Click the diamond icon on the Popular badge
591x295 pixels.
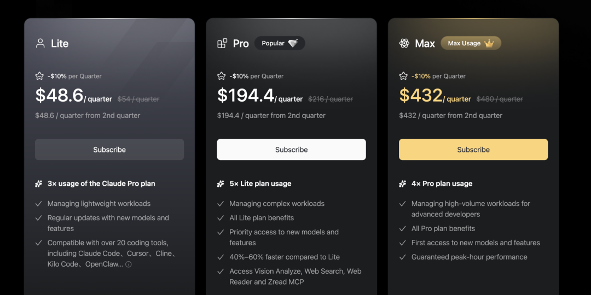[293, 43]
